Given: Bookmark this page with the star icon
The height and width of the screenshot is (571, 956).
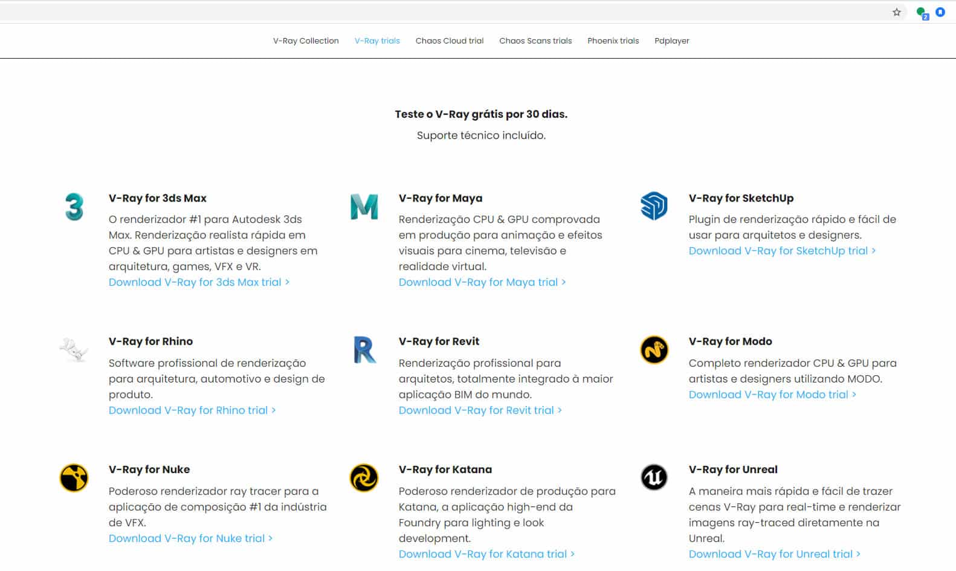Looking at the screenshot, I should tap(897, 12).
